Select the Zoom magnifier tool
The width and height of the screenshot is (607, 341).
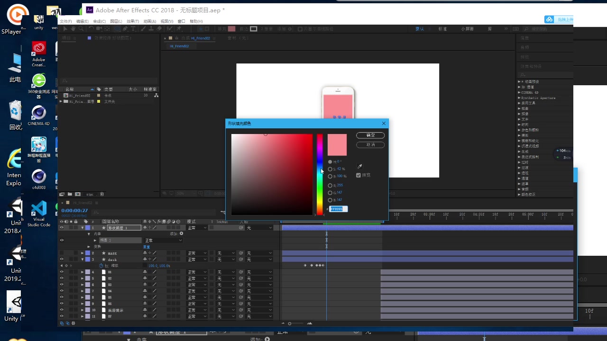point(81,29)
